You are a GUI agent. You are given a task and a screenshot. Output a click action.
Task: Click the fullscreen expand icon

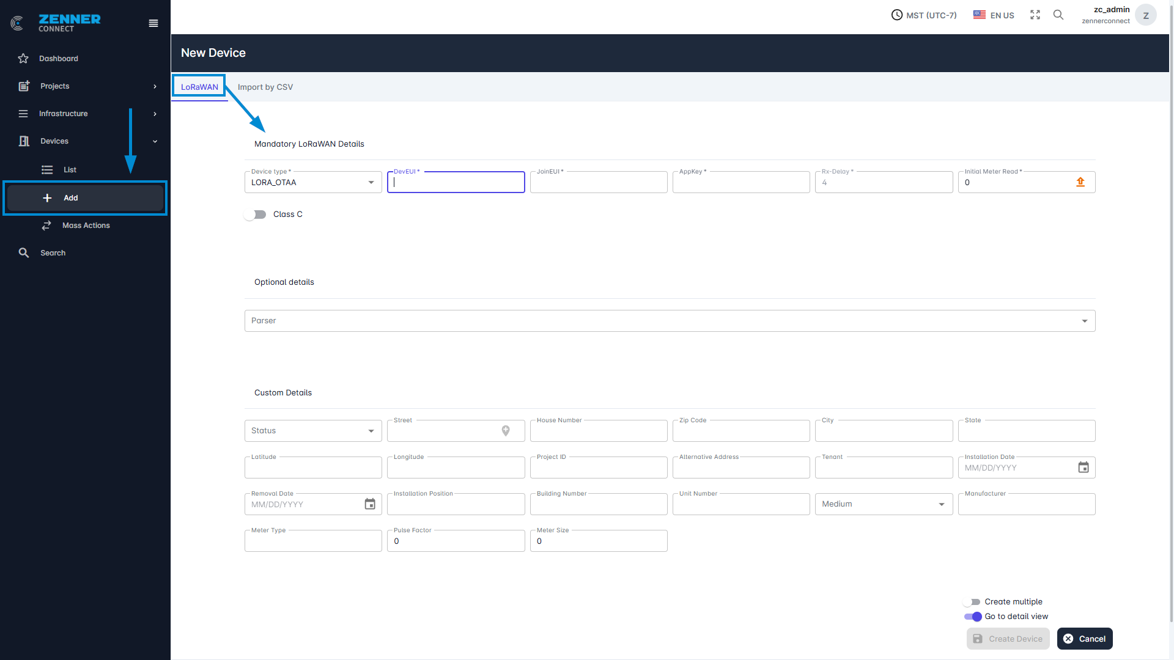(1035, 15)
